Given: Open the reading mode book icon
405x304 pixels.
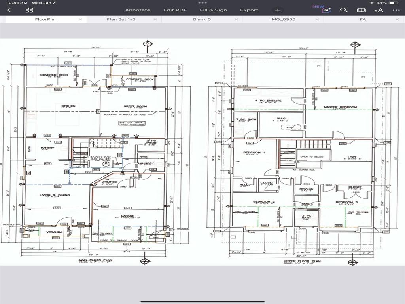Looking at the screenshot, I should (361, 10).
